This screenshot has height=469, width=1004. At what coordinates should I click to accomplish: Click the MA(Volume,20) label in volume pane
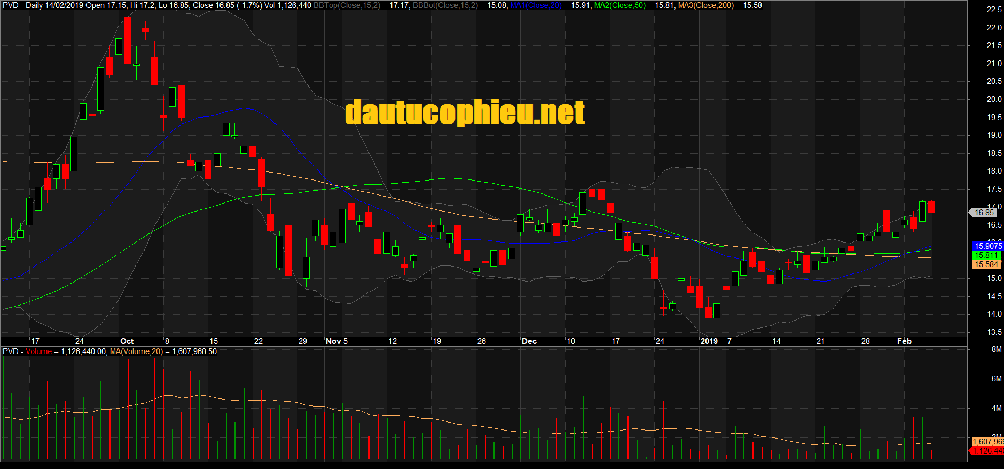pyautogui.click(x=136, y=351)
